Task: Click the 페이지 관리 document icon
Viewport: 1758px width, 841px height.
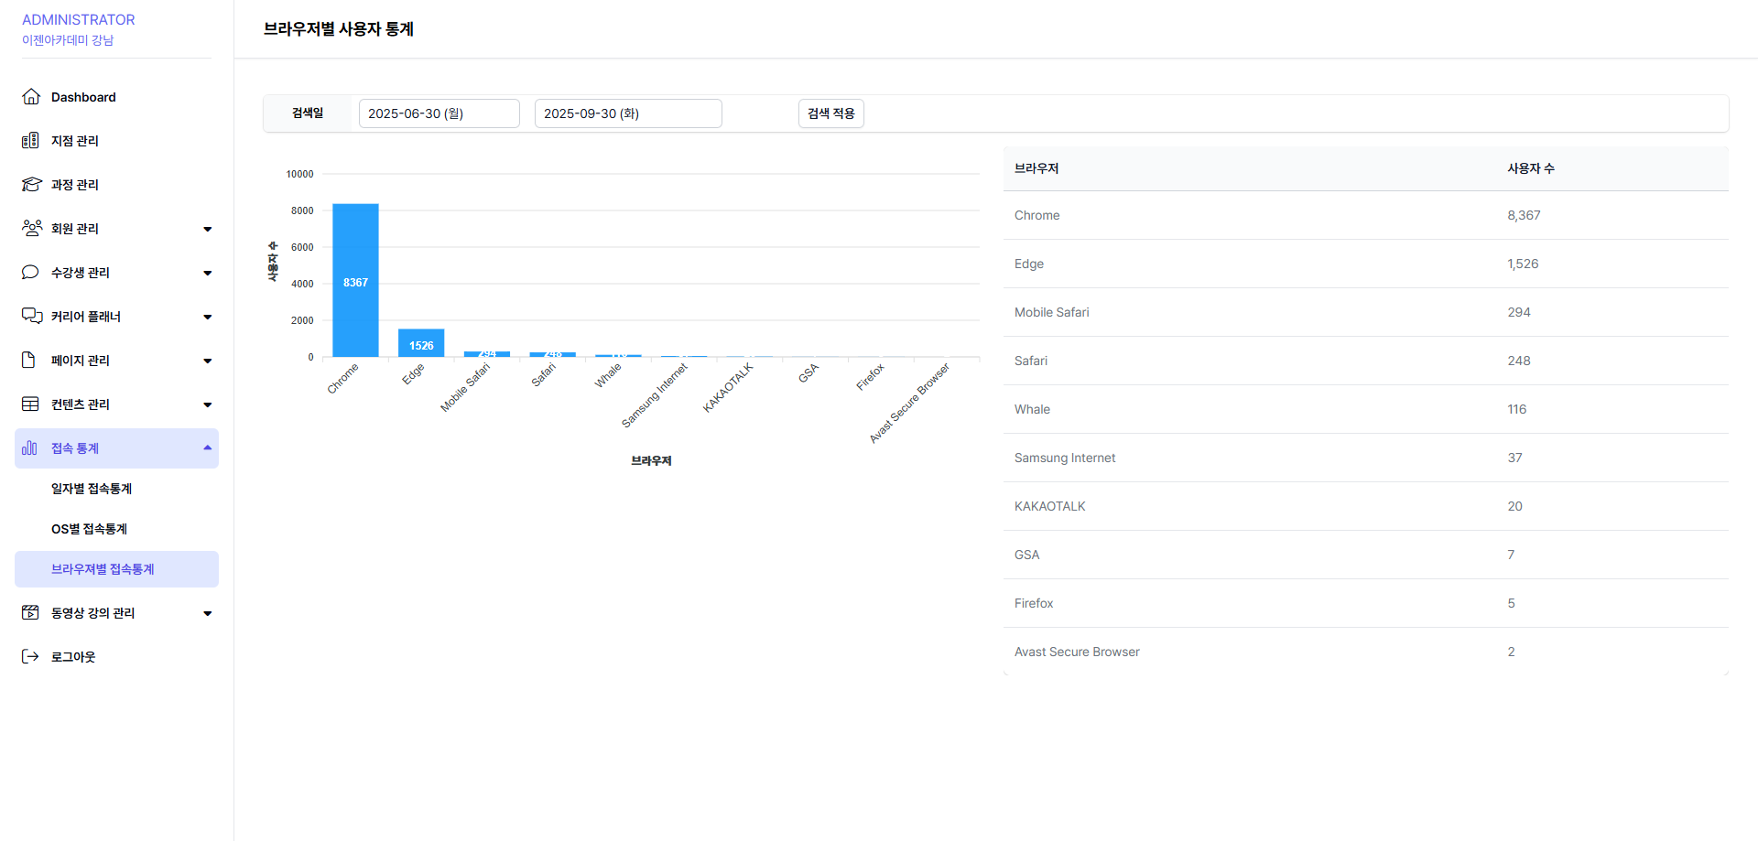Action: [x=29, y=361]
